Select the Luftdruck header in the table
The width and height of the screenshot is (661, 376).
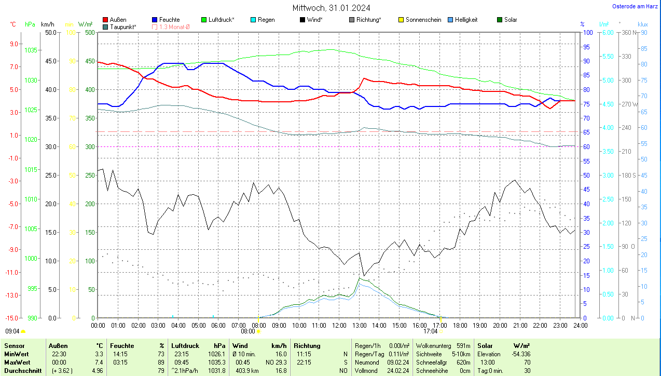(185, 346)
